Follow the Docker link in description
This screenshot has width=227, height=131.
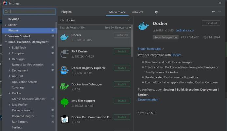(176, 55)
